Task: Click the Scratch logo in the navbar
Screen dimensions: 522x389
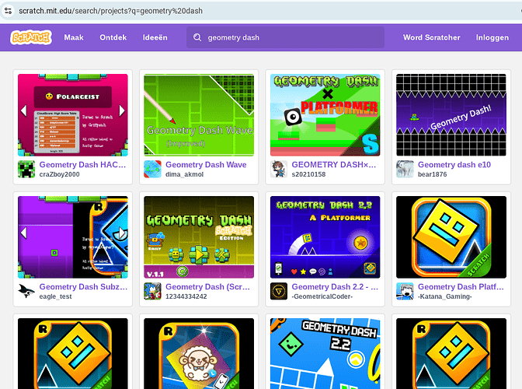Action: pyautogui.click(x=30, y=37)
